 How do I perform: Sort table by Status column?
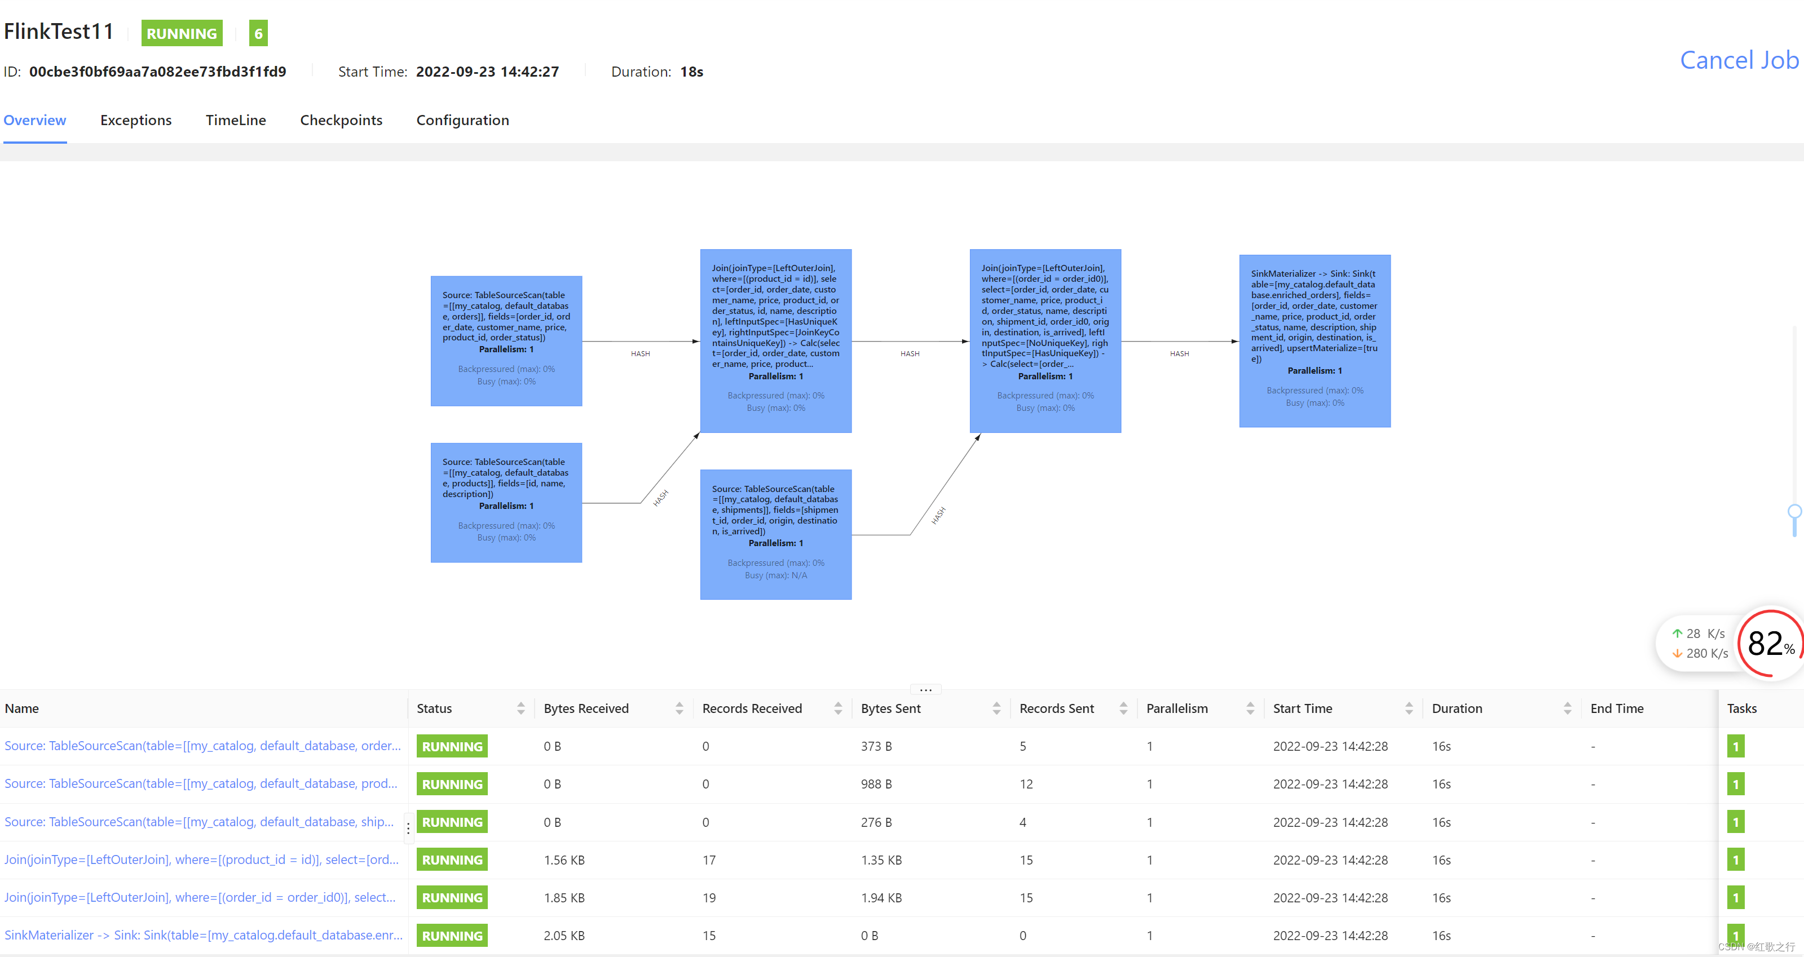pos(521,708)
